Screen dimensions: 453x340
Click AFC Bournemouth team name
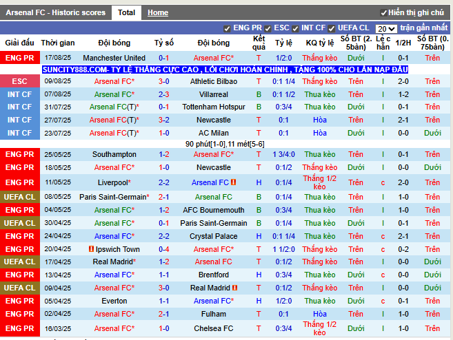(214, 210)
